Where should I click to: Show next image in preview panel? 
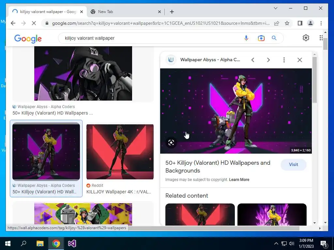pyautogui.click(x=268, y=60)
